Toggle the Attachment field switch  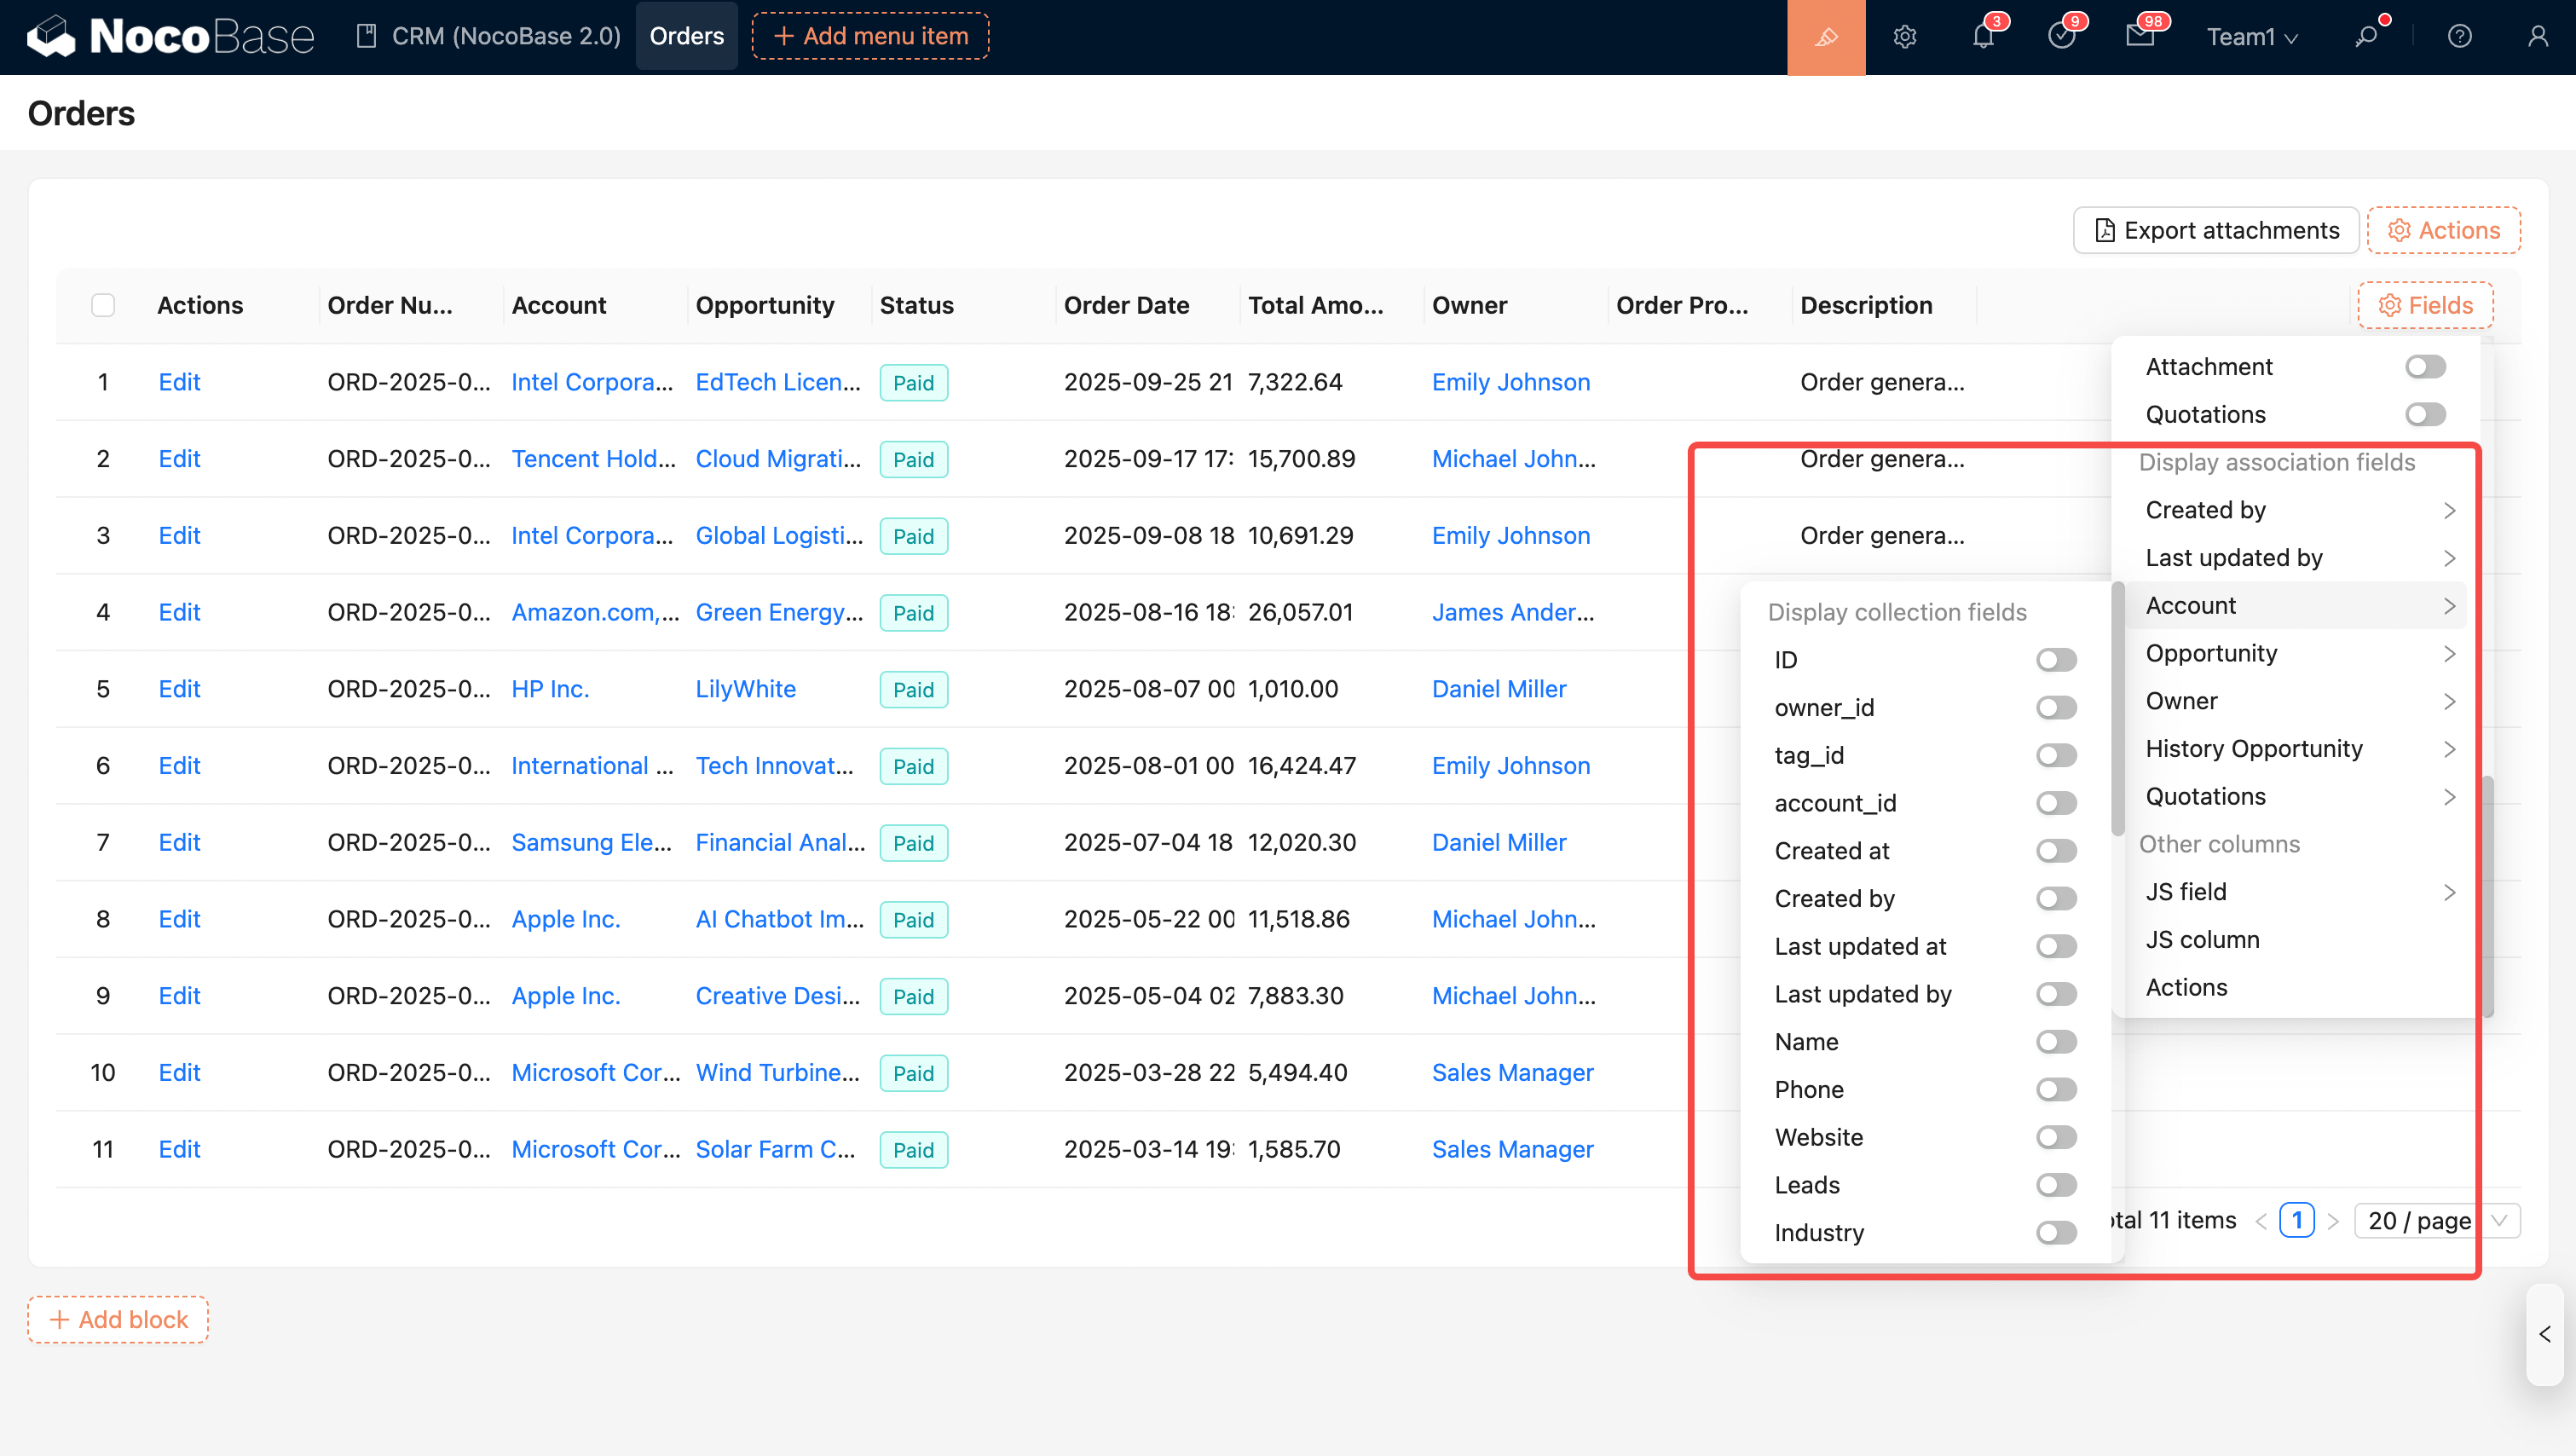coord(2425,367)
